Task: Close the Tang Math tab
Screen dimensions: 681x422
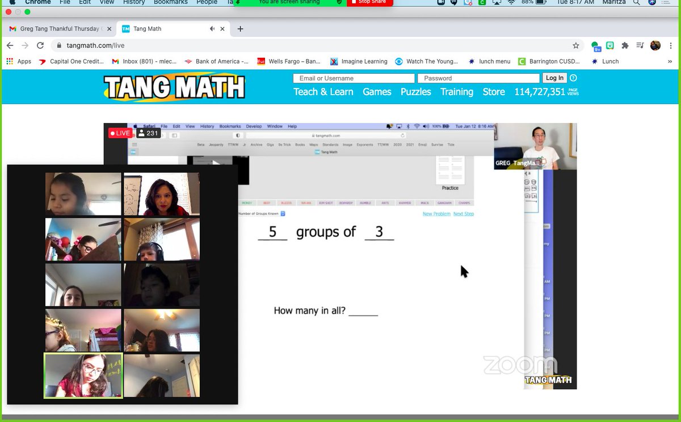Action: point(223,29)
